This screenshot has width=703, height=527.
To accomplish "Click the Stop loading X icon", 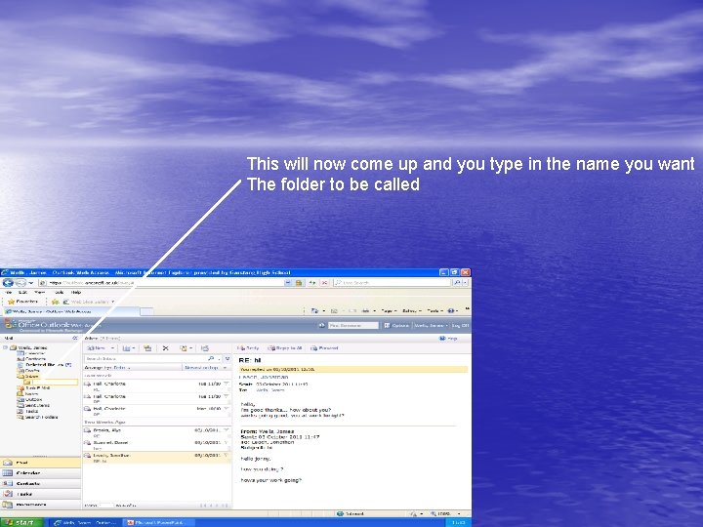I will [x=324, y=283].
